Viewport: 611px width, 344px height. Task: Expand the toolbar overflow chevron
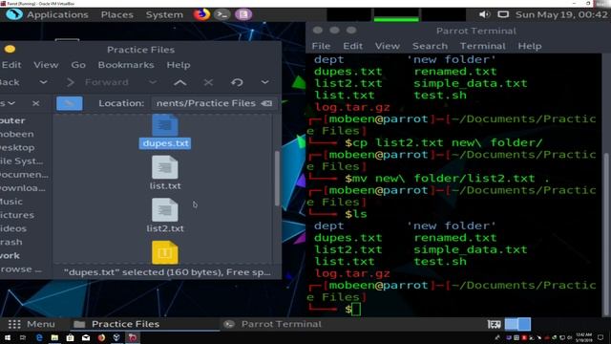tap(265, 82)
